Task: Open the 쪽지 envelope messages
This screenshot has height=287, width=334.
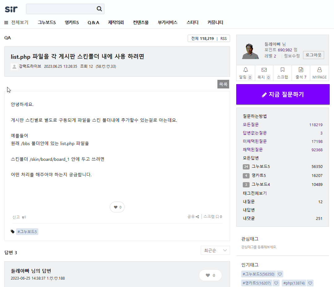Action: tap(264, 73)
